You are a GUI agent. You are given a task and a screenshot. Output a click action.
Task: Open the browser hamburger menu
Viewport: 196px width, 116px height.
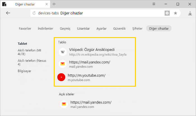click(154, 4)
